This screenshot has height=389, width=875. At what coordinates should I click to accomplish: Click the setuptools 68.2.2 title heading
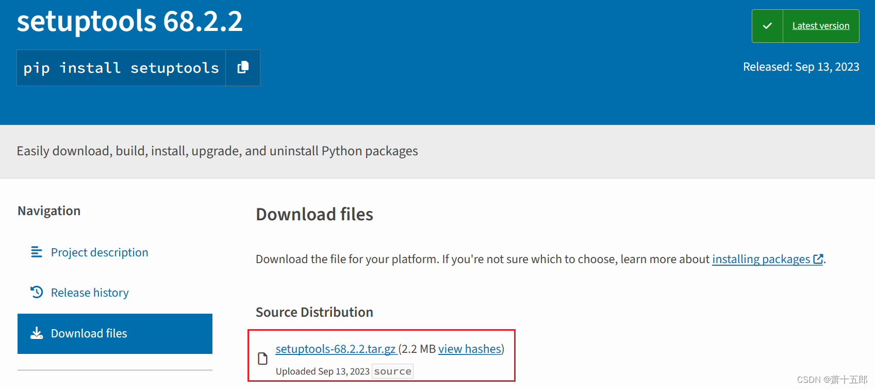(x=129, y=21)
